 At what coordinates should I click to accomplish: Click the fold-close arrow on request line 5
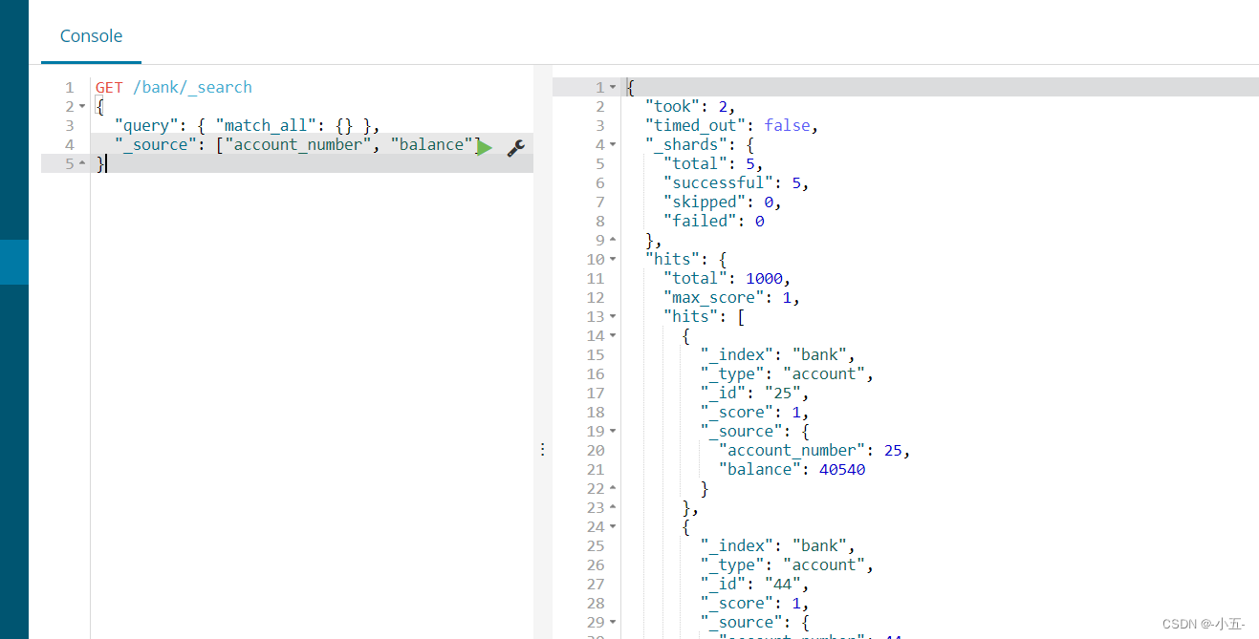click(x=80, y=163)
